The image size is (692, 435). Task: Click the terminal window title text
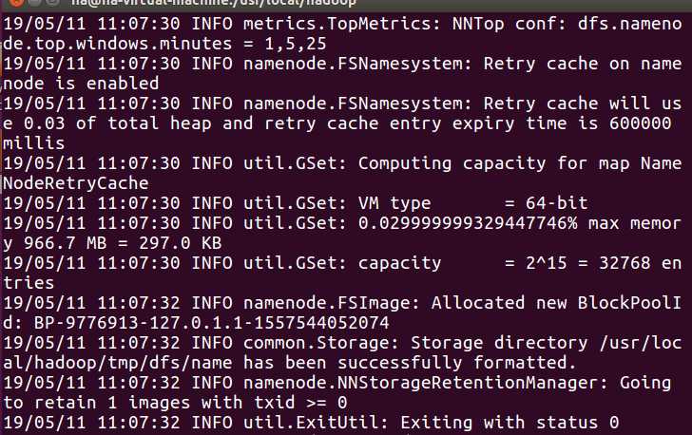(213, 3)
